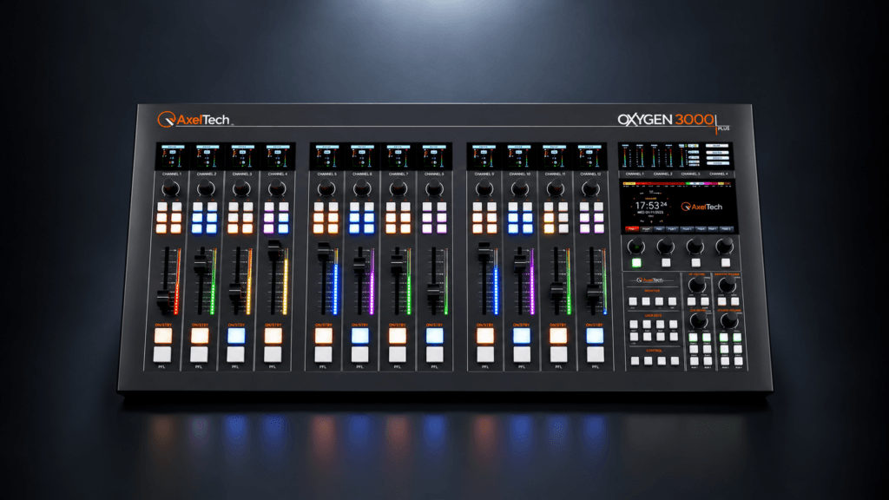Push the Channel 9 PFL button
This screenshot has width=889, height=500.
(485, 354)
